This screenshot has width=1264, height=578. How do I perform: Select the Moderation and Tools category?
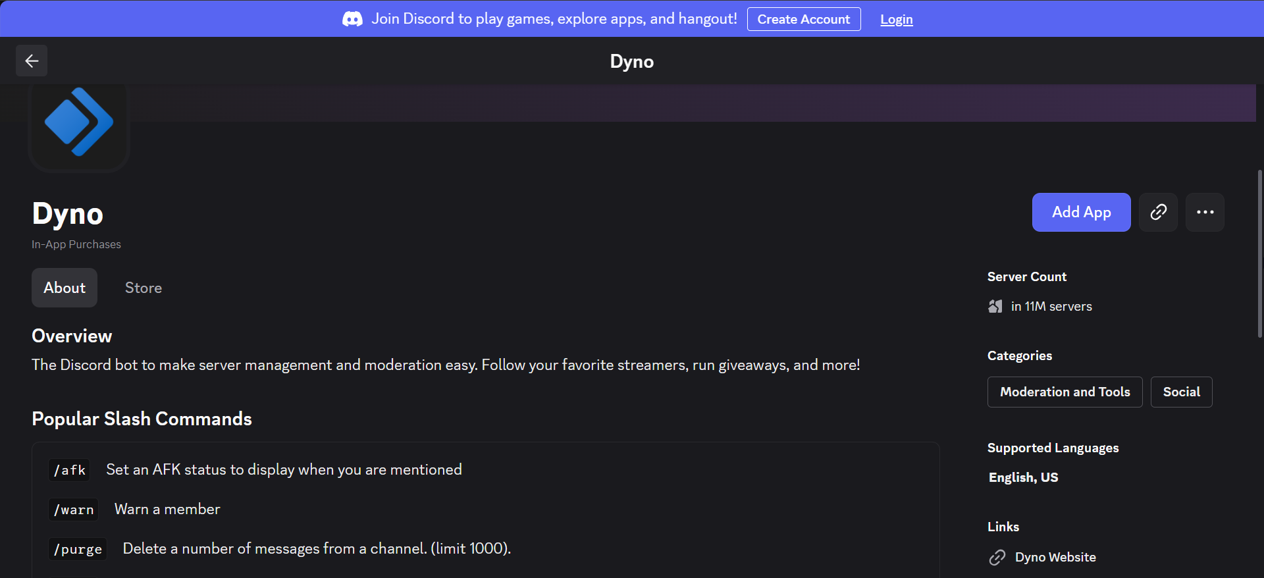[1065, 392]
